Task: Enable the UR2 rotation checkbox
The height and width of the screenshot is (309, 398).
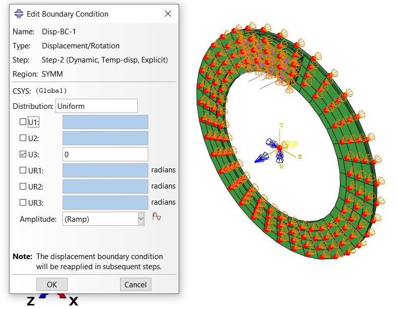Action: pos(23,187)
